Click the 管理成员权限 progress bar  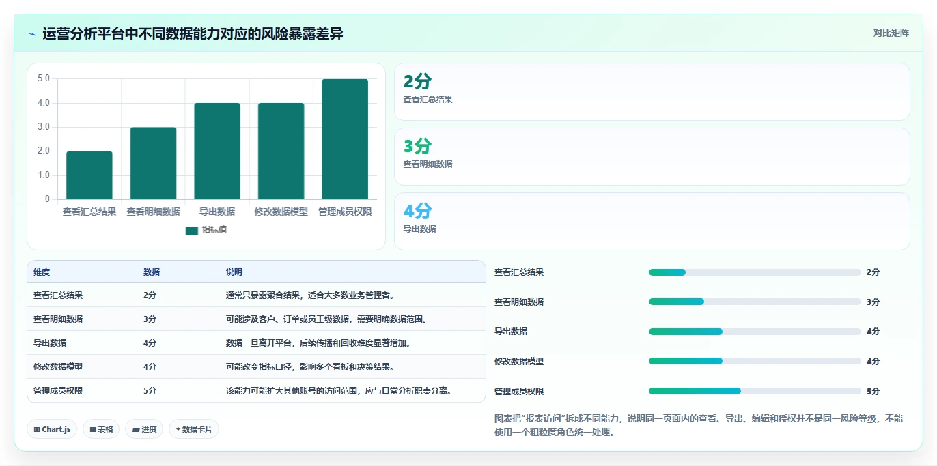tap(755, 391)
